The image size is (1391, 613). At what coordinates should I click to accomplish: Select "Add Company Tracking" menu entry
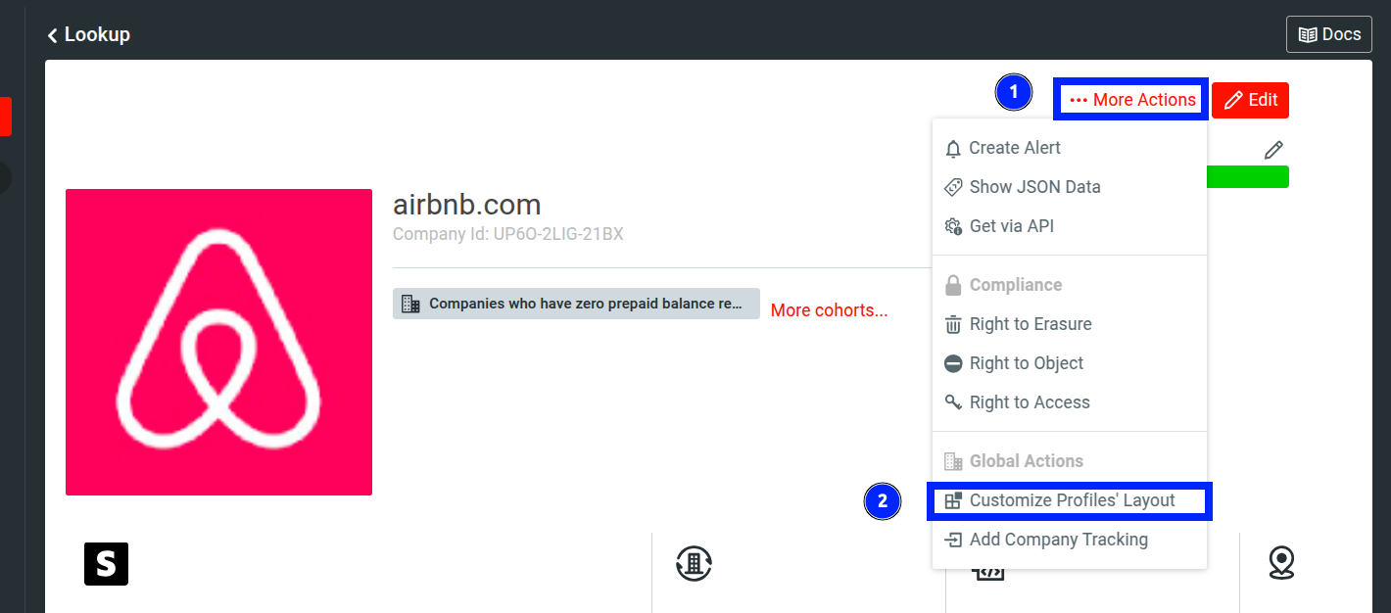point(1058,539)
